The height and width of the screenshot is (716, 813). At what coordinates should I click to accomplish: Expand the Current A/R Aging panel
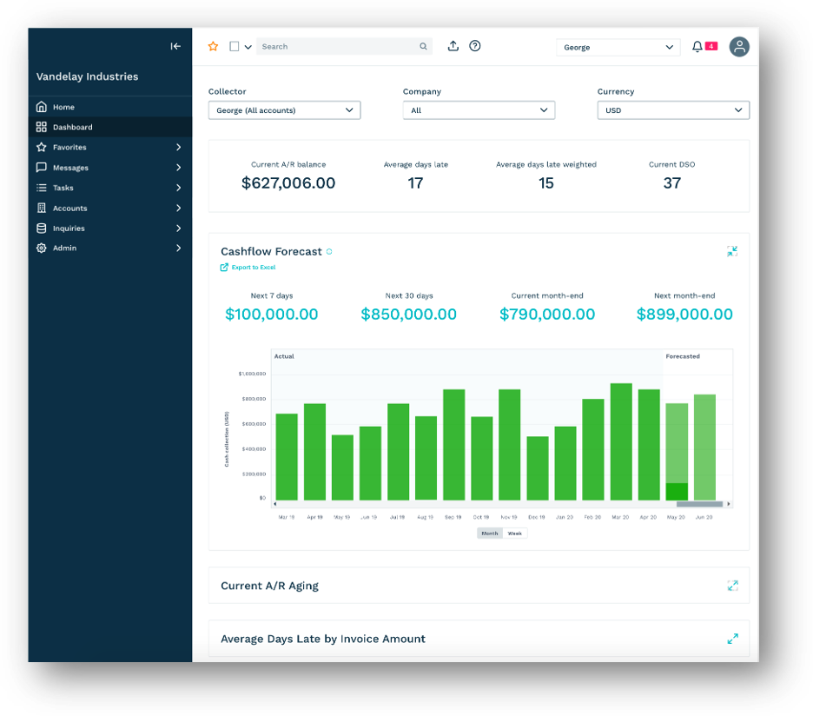tap(732, 585)
